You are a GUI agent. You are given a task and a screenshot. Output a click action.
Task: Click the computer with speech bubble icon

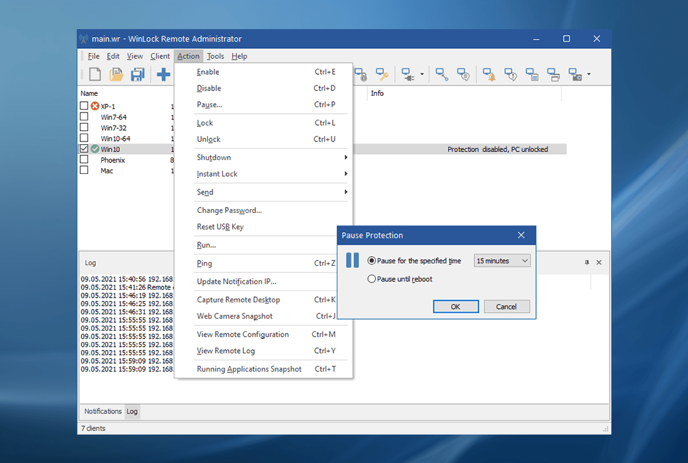[463, 74]
